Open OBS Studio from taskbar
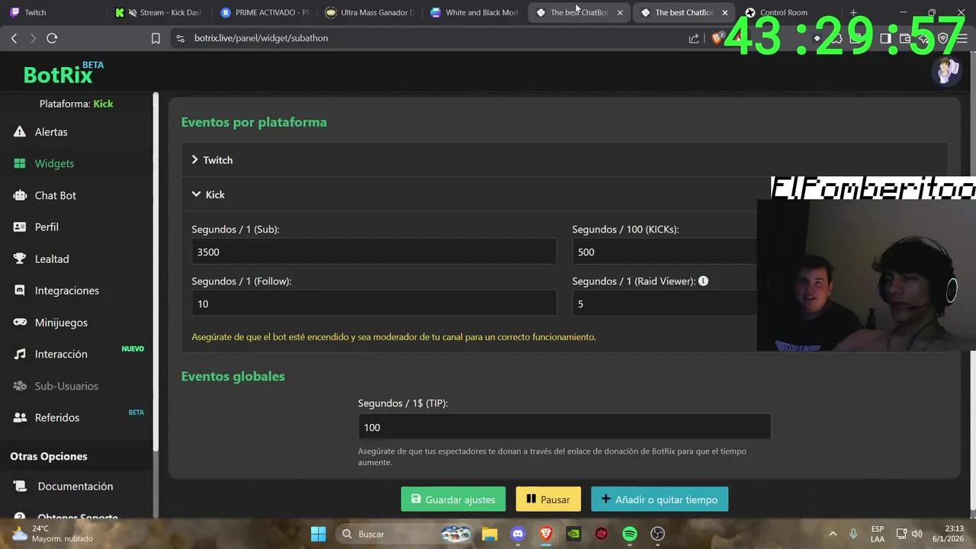 point(658,534)
